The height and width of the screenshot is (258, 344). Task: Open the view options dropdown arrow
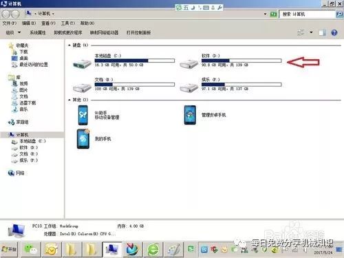pos(311,32)
